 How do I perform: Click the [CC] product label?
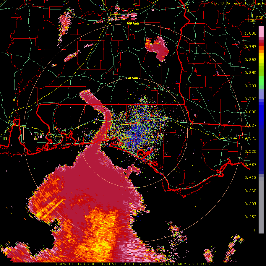click(x=252, y=20)
